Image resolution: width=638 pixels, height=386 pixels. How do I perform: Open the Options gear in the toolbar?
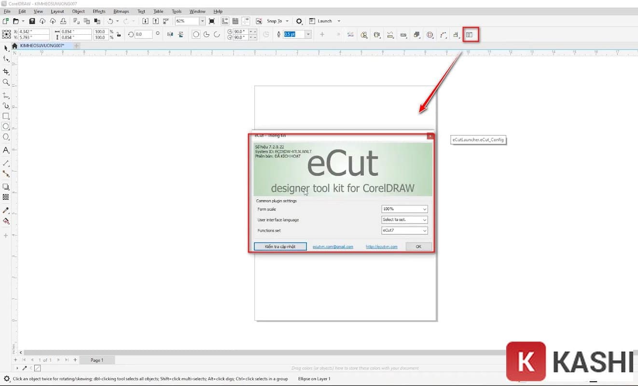pos(299,21)
